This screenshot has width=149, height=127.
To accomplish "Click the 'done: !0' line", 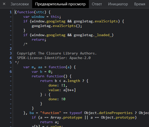I will click(x=57, y=99).
